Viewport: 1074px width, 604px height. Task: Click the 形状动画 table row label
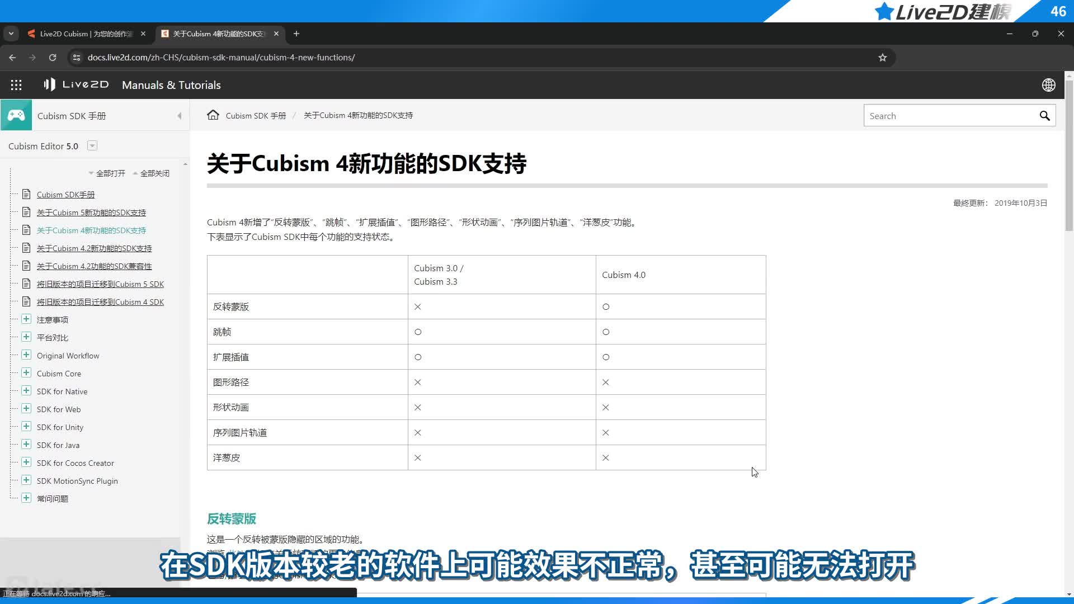(231, 407)
